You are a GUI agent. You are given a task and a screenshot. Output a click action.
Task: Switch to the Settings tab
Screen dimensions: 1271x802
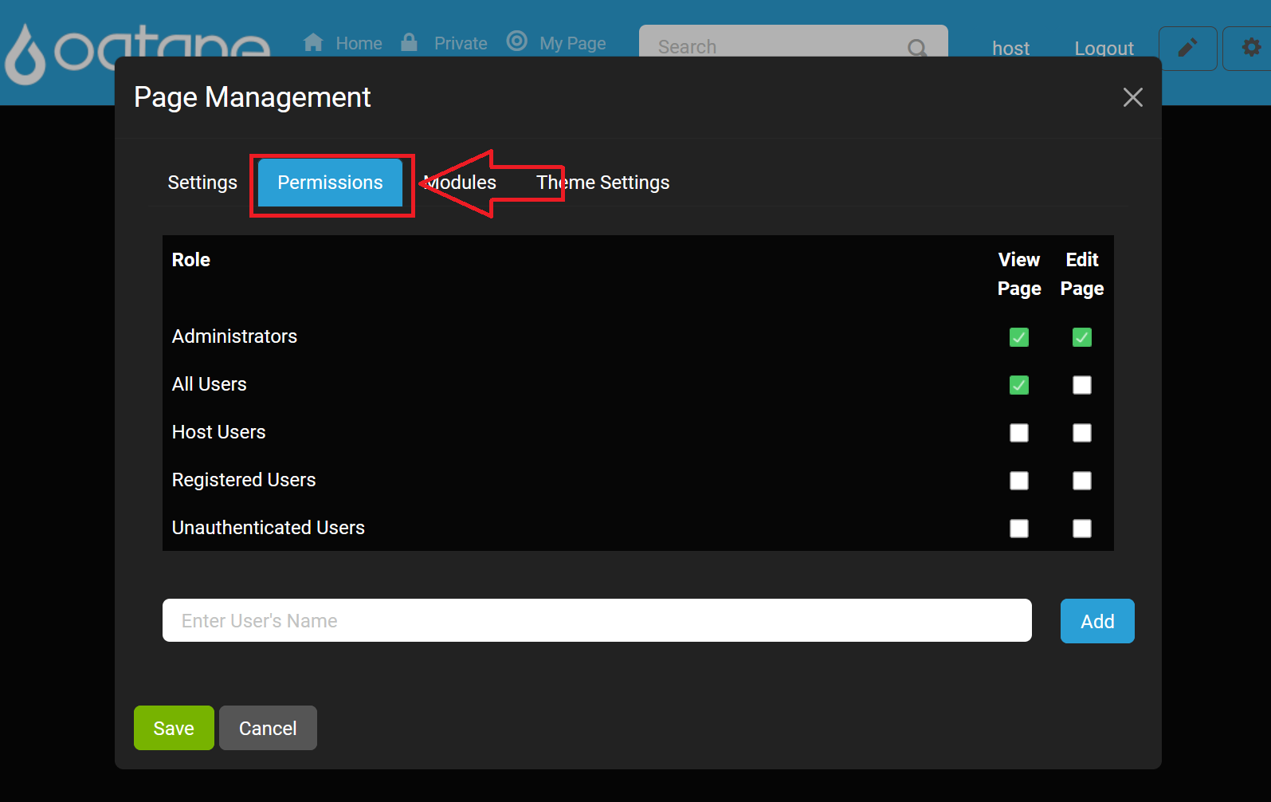202,183
